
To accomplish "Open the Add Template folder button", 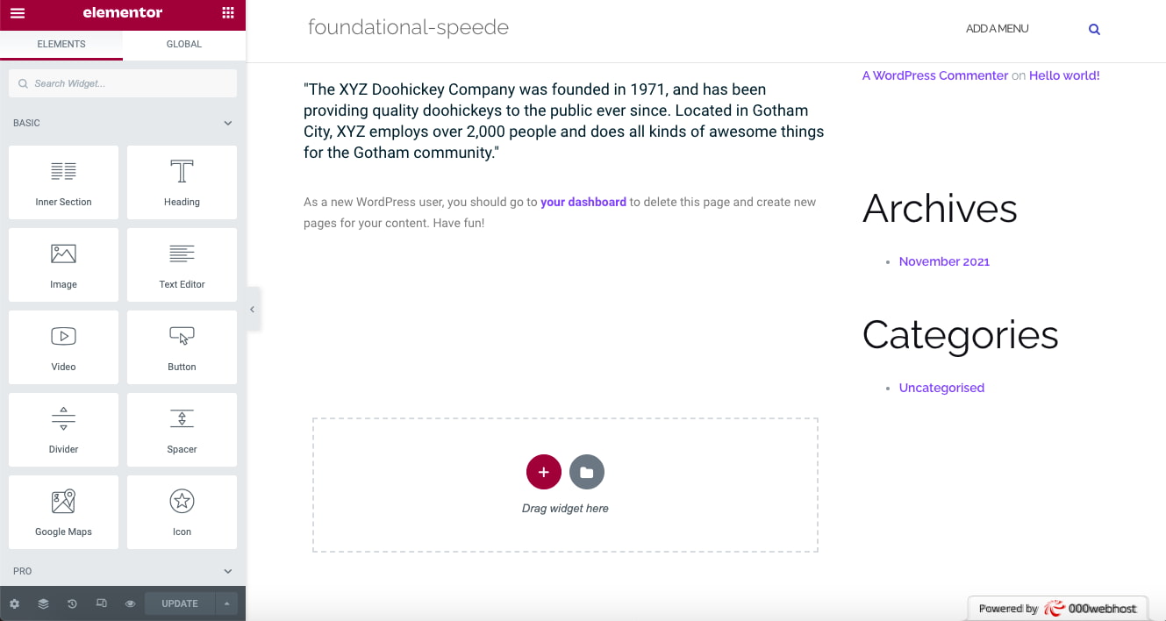I will pos(586,472).
